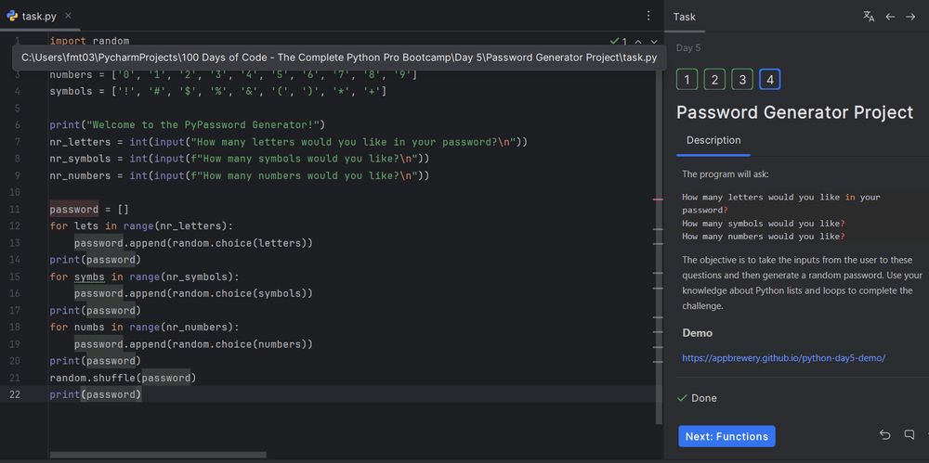
Task: Click the 'The objective is to take' paragraph
Action: 802,283
